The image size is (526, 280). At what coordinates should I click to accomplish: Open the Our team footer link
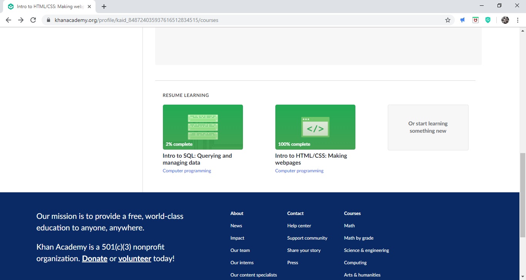(x=240, y=250)
